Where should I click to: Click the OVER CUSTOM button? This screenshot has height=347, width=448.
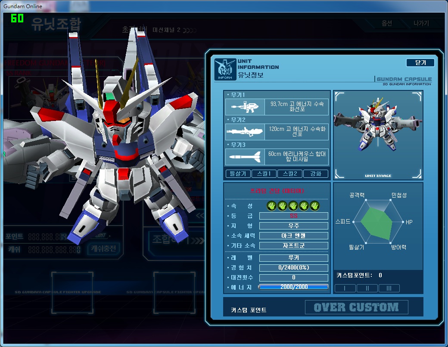click(357, 307)
